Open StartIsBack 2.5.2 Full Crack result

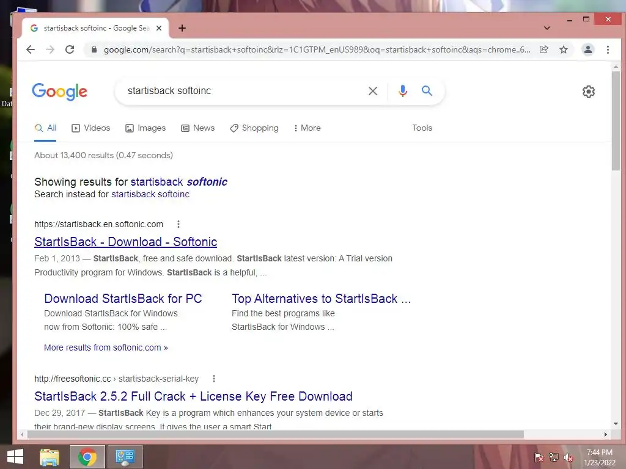coord(193,396)
